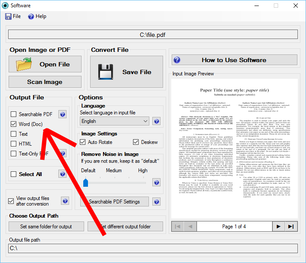Open the File menu
Viewport: 306px width, 263px height.
tap(13, 16)
